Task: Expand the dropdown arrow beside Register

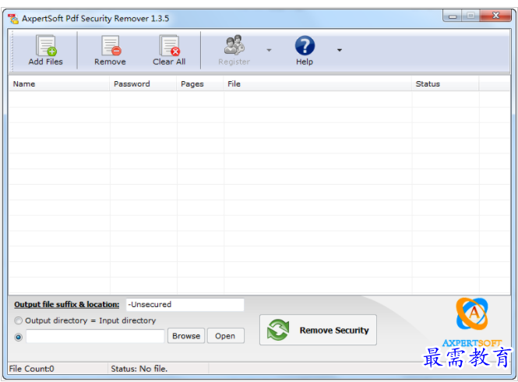Action: point(269,50)
